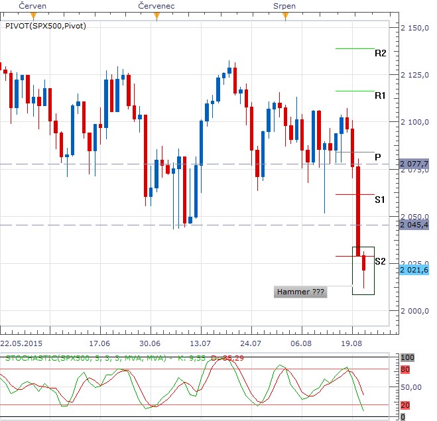Click the P pivot level label
The image size is (437, 421).
[x=377, y=157]
